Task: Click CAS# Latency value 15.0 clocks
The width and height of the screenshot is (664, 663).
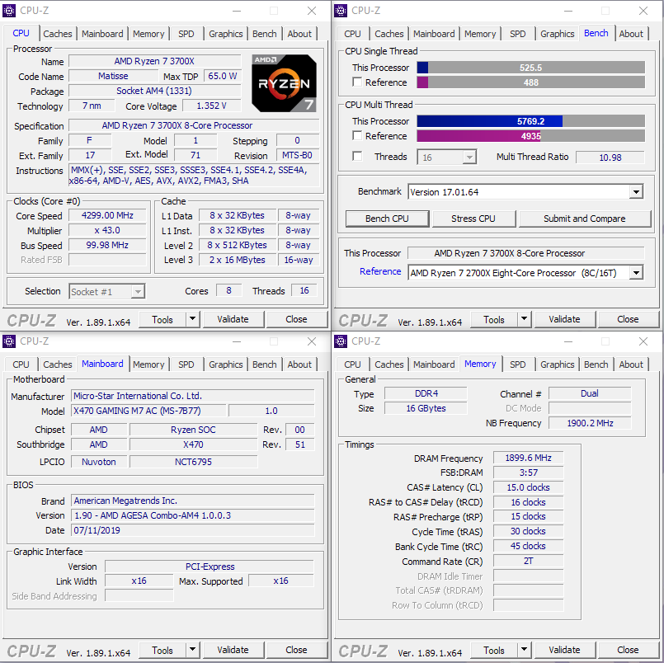Action: [x=529, y=487]
